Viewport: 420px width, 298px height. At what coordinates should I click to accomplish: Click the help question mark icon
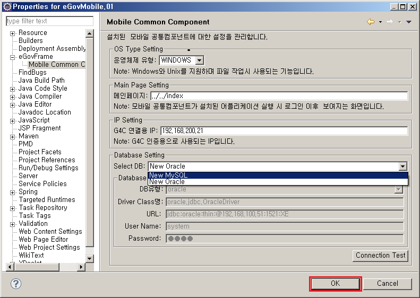16,284
